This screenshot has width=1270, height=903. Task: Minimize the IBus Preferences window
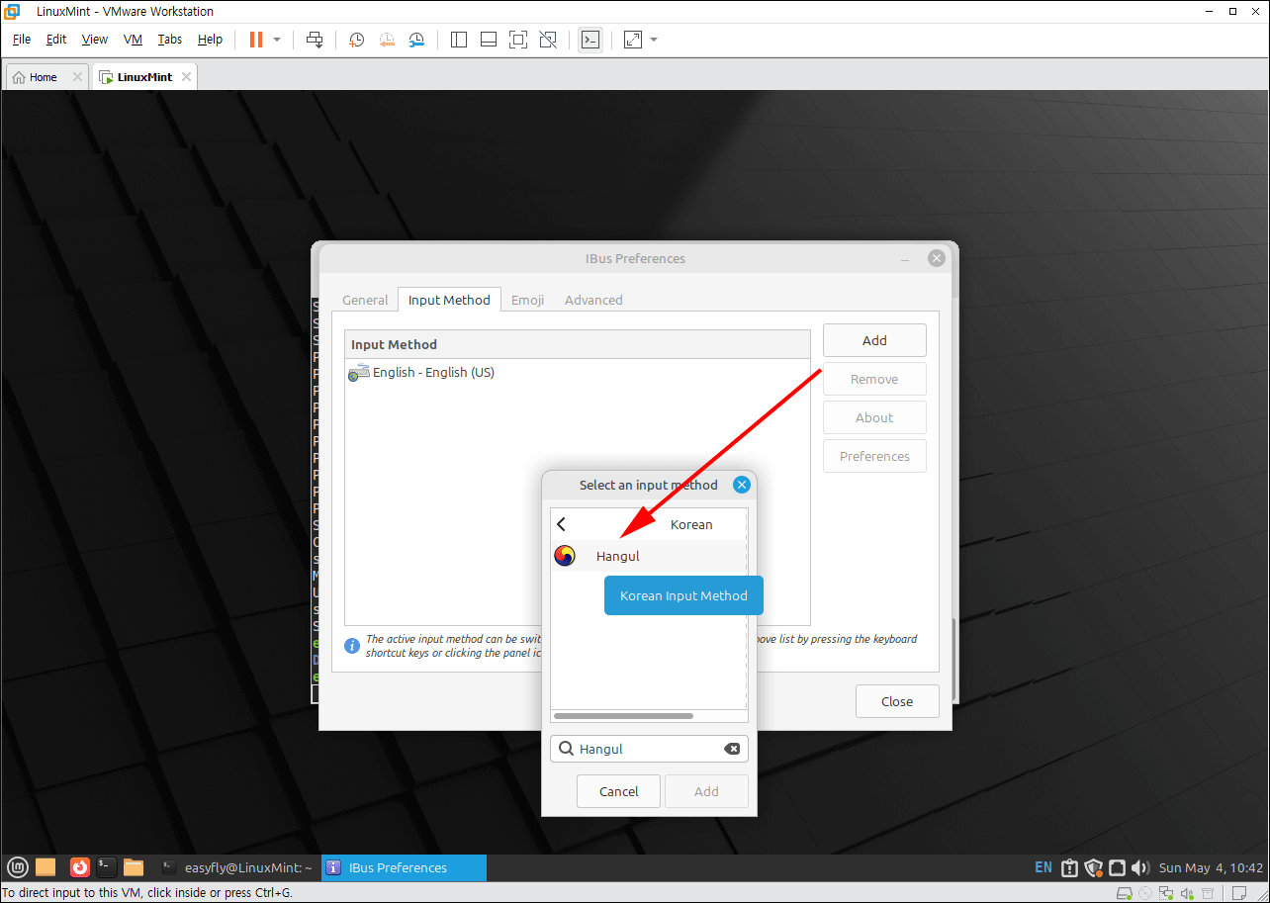click(x=905, y=259)
